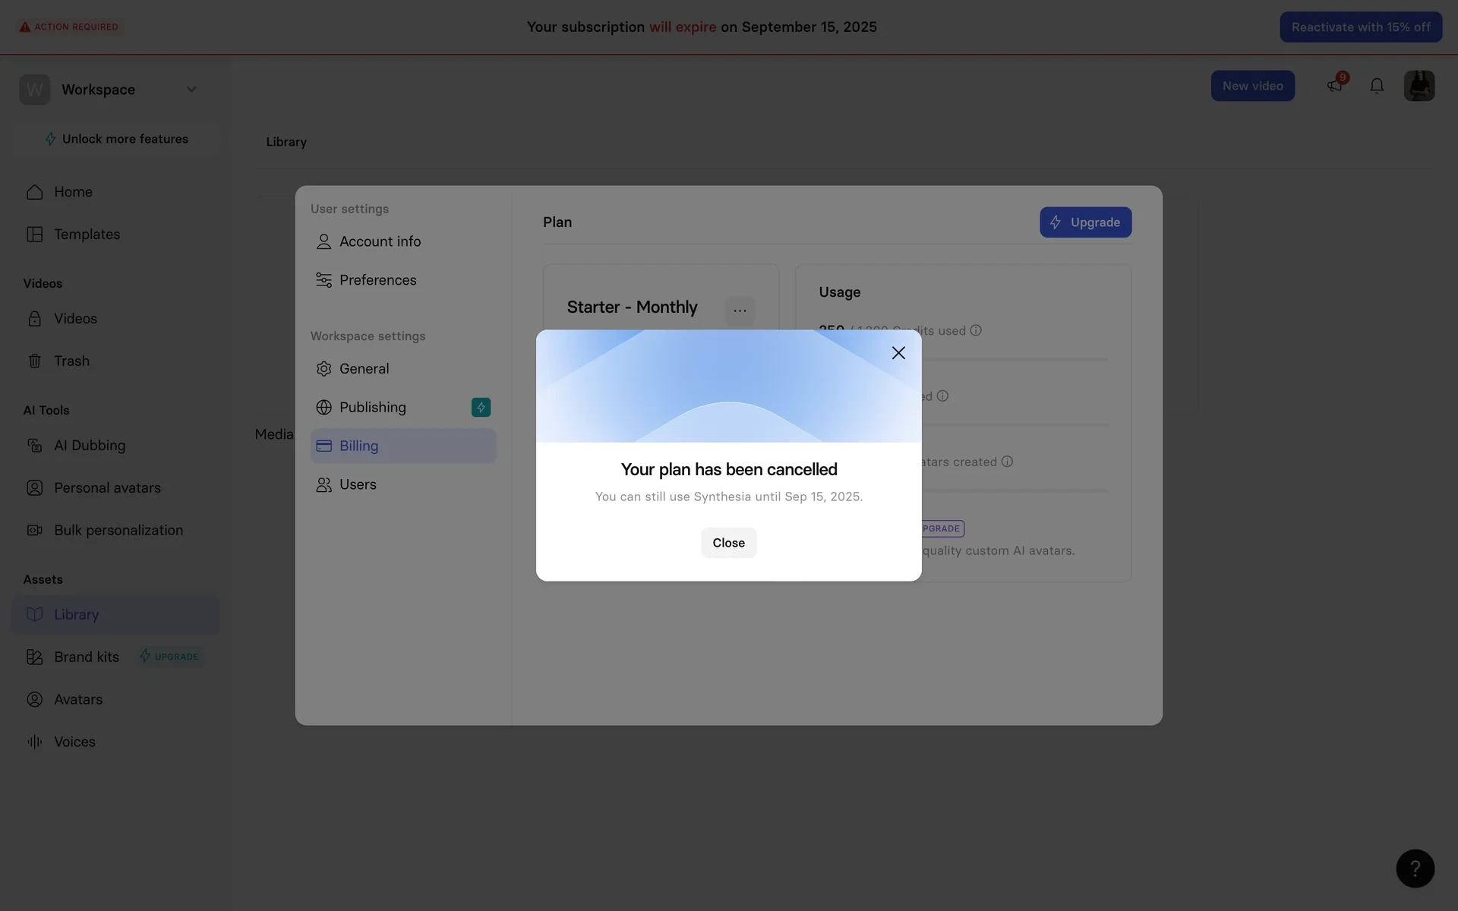Select Account info in settings

403,241
